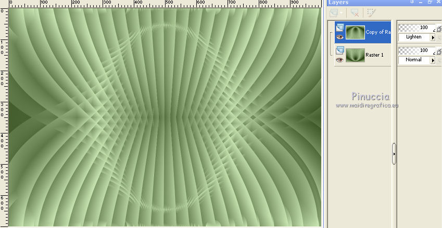Viewport: 442px width, 228px height.
Task: Toggle link icon for Raster 1 layer
Action: click(x=439, y=51)
